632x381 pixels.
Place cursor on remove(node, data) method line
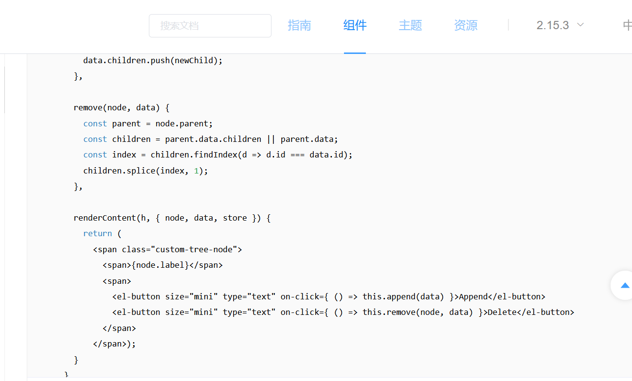click(122, 108)
